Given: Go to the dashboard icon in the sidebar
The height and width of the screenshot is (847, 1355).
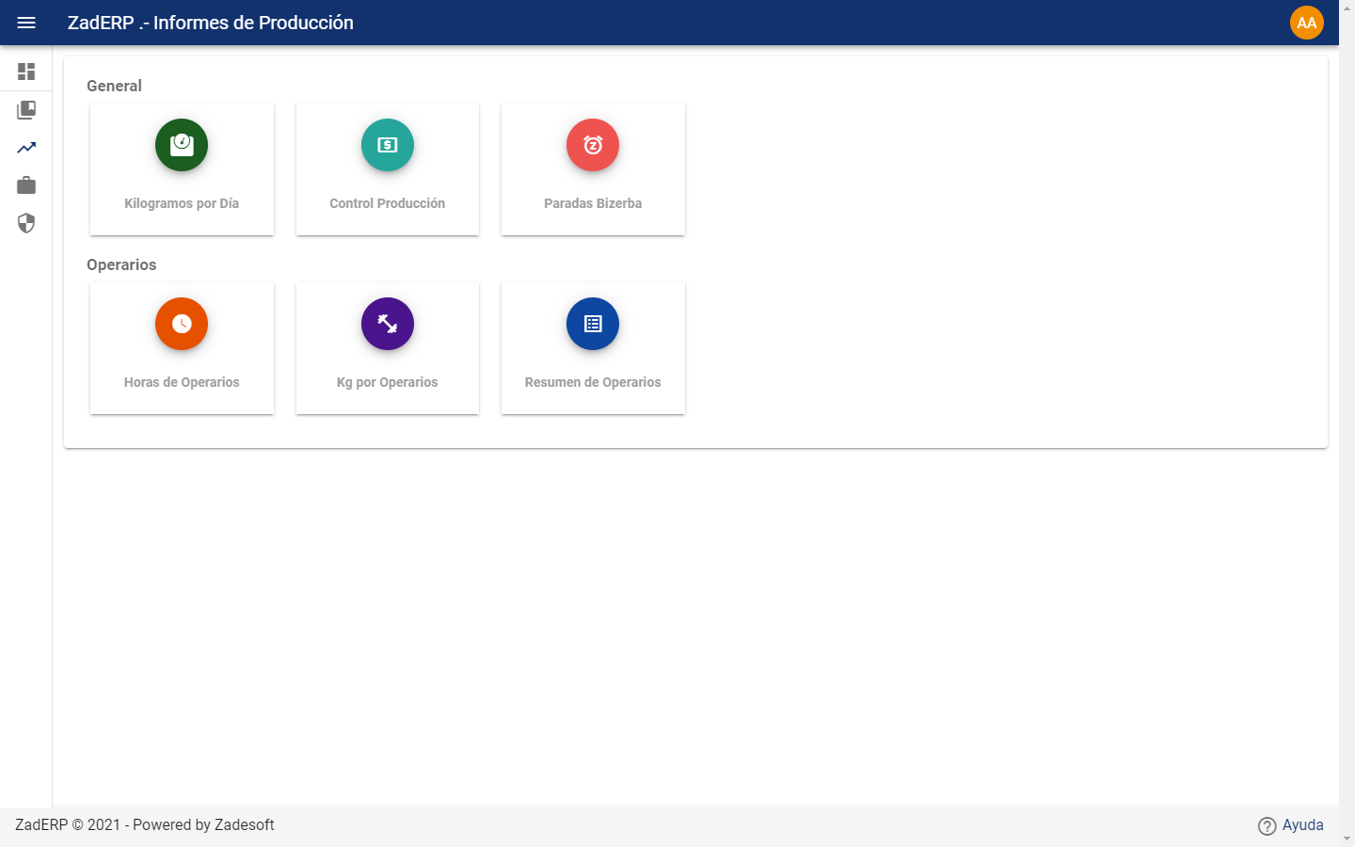Looking at the screenshot, I should coord(26,72).
